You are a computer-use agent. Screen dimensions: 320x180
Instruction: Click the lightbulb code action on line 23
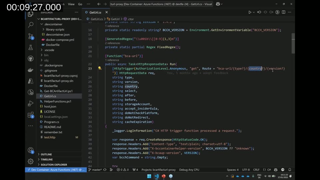point(100,68)
